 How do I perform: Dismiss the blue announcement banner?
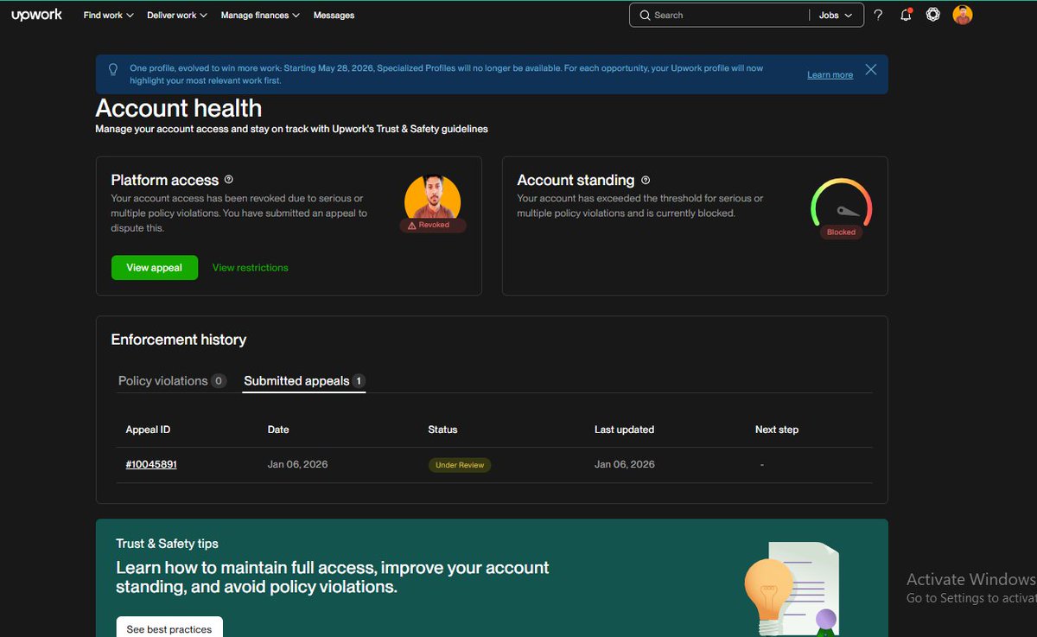coord(871,69)
